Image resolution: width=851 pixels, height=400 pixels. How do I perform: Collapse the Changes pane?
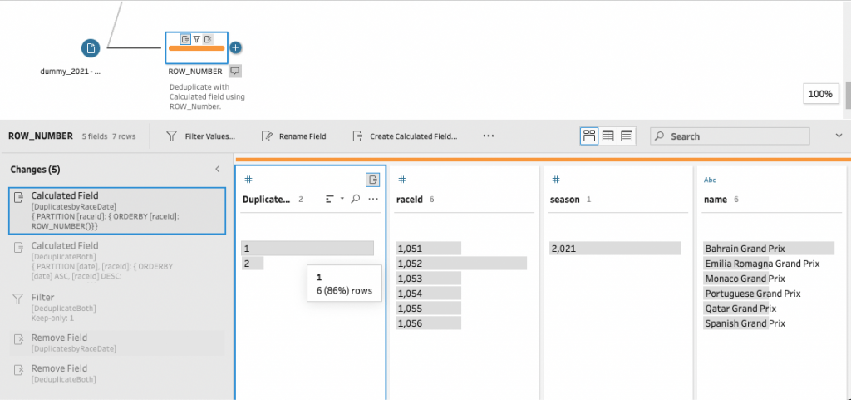218,169
